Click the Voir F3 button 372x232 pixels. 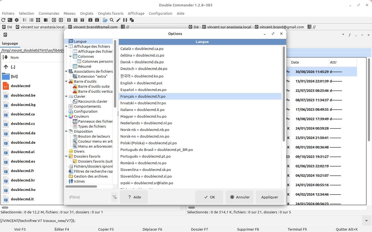[20, 229]
